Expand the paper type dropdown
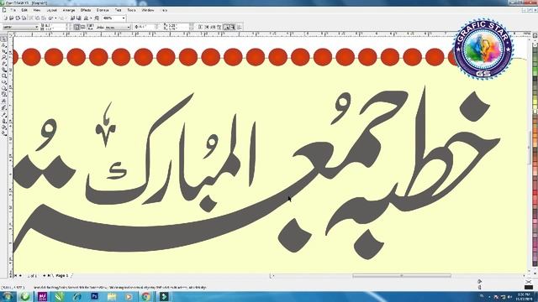The image size is (538, 302). pyautogui.click(x=37, y=27)
